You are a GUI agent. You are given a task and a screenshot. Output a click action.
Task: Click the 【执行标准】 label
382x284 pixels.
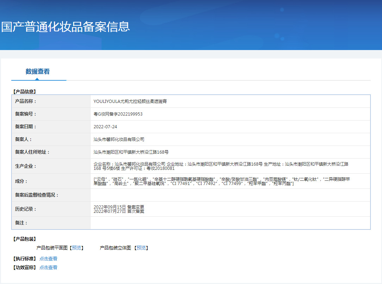[x=24, y=259]
